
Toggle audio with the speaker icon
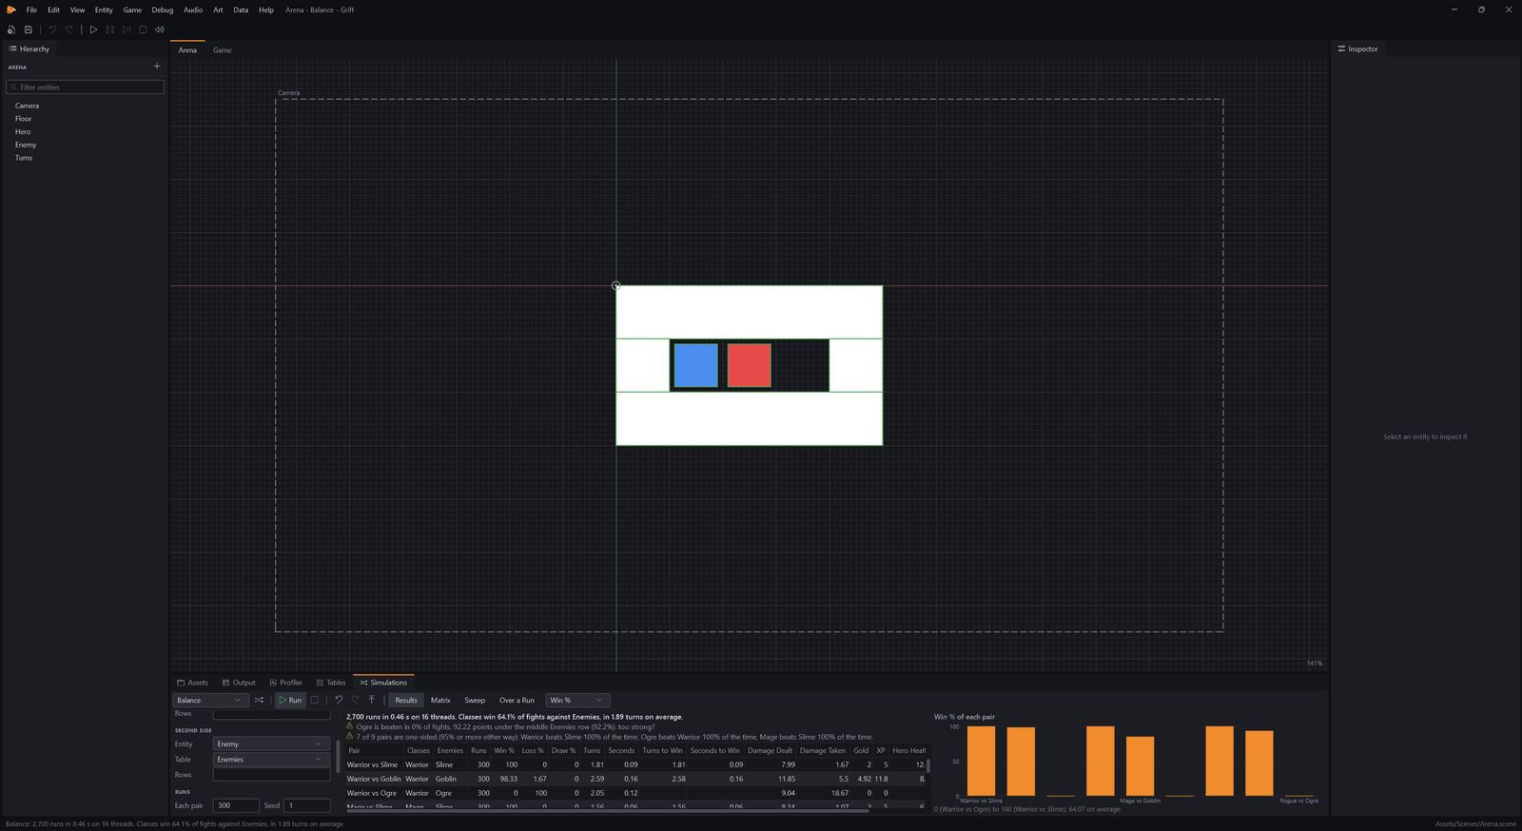(x=160, y=29)
